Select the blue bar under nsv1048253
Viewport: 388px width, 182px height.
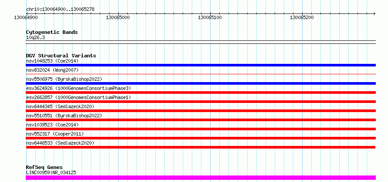point(201,65)
